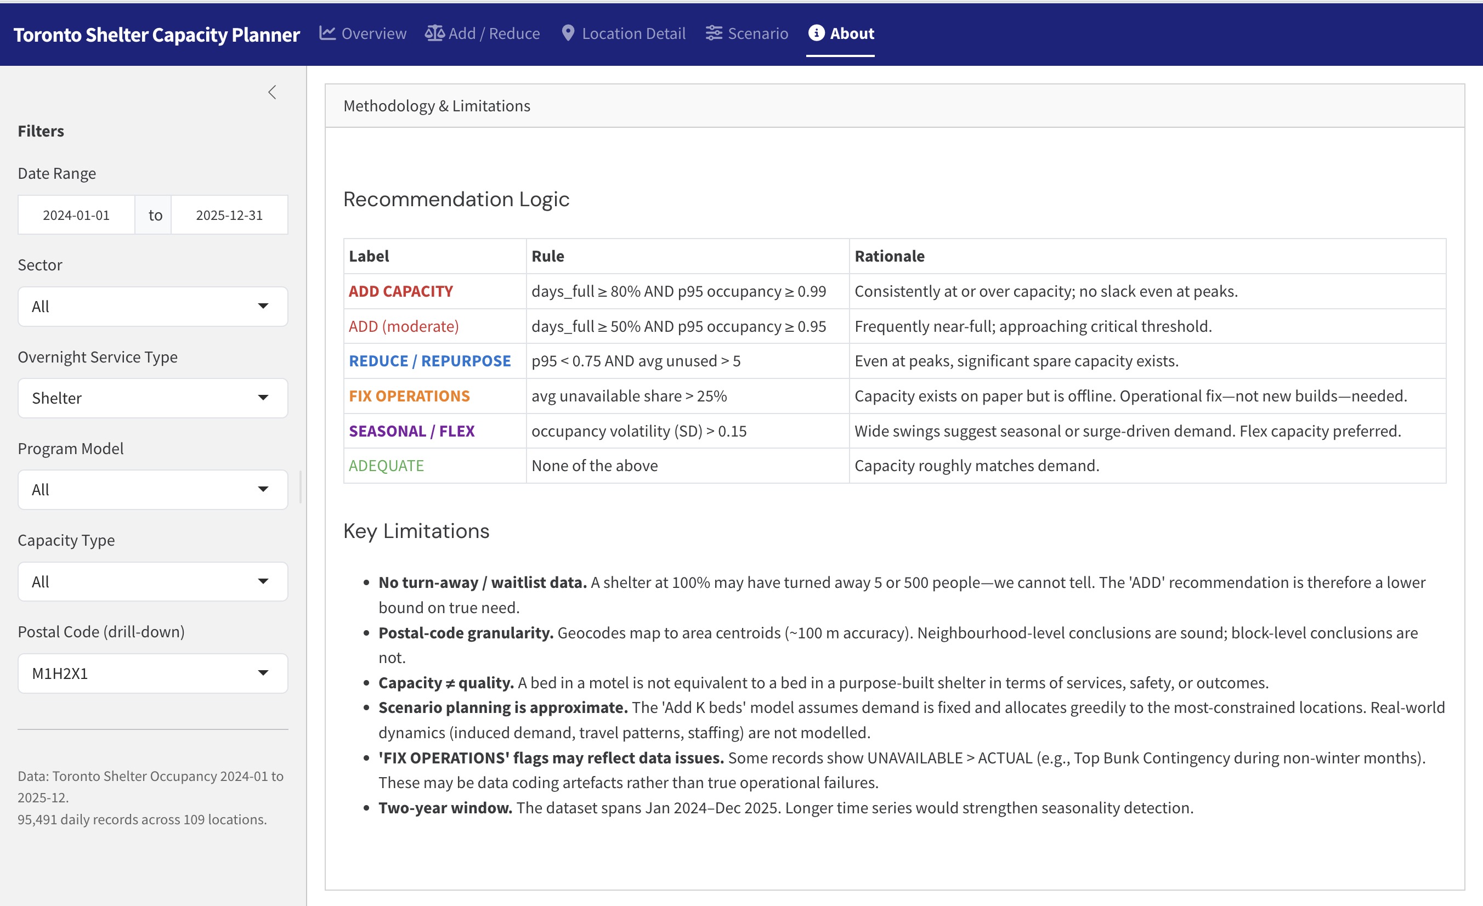
Task: Click the Postal Code dropdown caret arrow
Action: [x=263, y=672]
